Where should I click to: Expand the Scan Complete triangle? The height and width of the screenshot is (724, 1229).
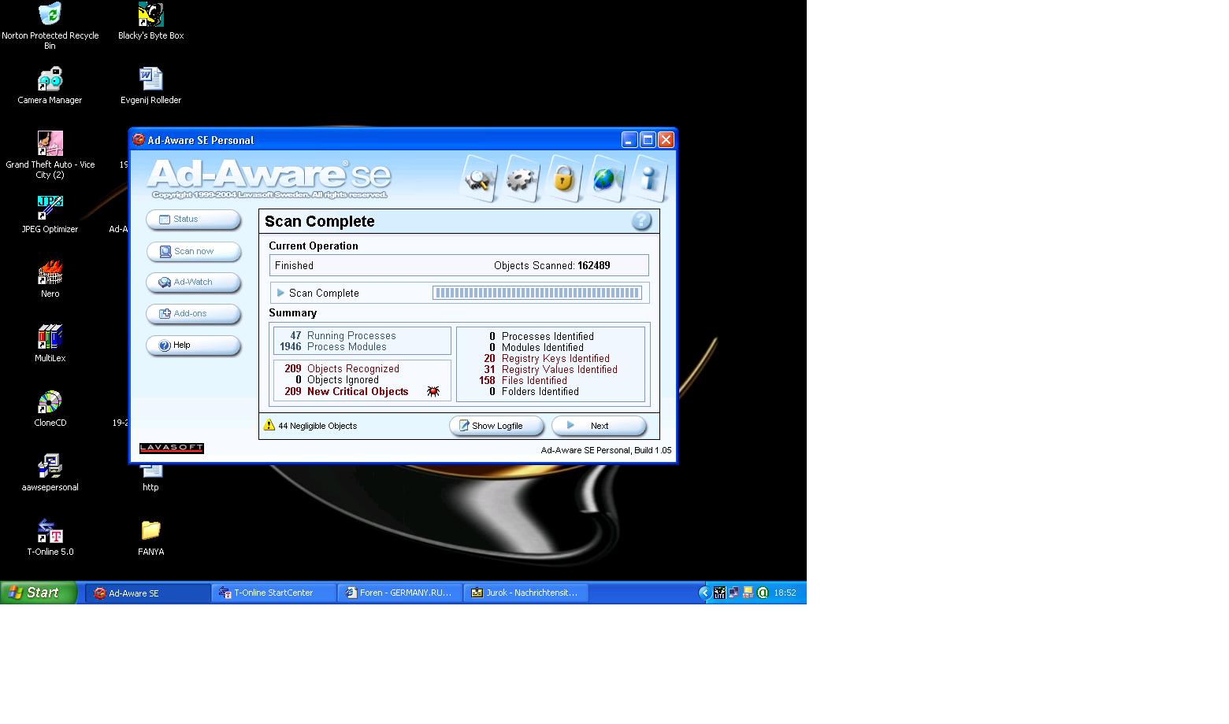click(280, 293)
